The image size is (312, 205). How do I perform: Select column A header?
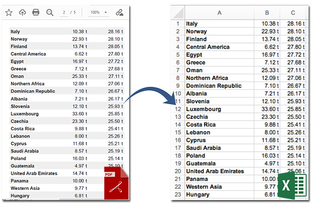pos(219,13)
